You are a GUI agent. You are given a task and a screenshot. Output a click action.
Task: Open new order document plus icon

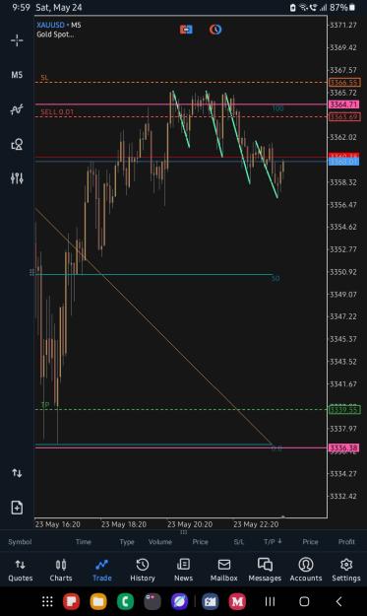17,508
